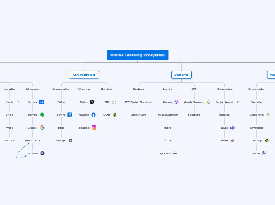
Task: Click the Google icon beside Google Classroom
Action: click(208, 102)
